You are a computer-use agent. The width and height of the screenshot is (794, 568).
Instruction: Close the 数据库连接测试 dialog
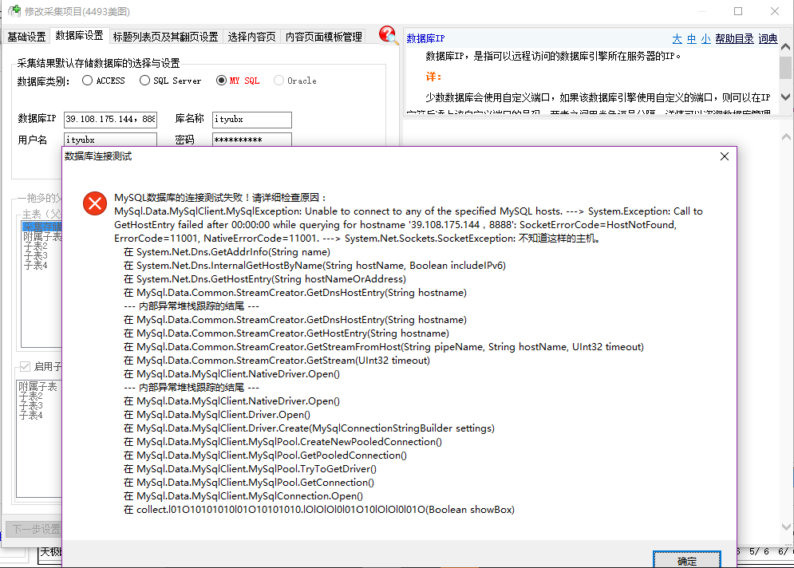point(724,157)
